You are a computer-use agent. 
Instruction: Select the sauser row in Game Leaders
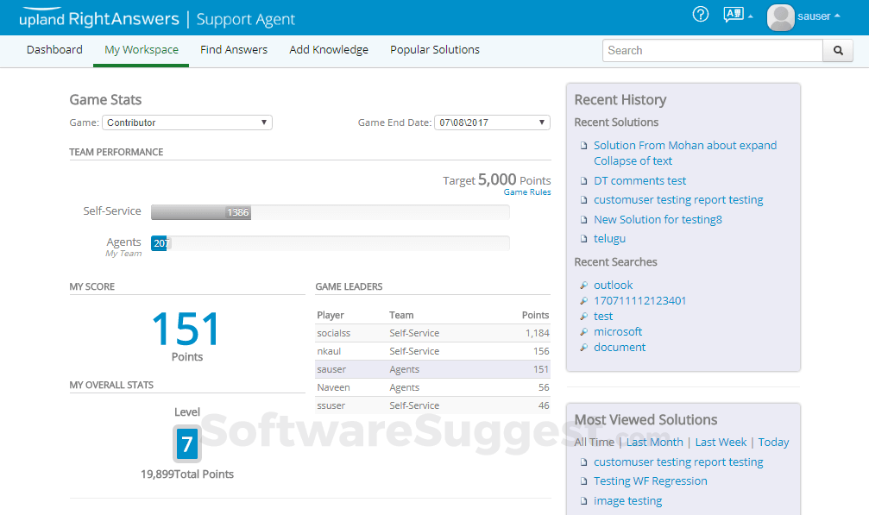[432, 369]
